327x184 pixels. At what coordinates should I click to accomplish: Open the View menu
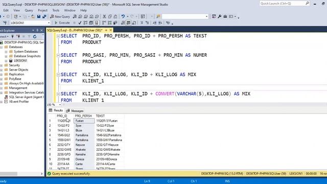pyautogui.click(x=17, y=10)
